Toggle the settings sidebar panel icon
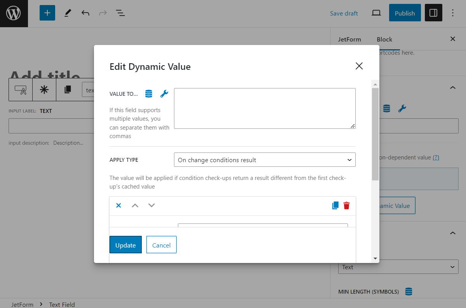 click(433, 13)
